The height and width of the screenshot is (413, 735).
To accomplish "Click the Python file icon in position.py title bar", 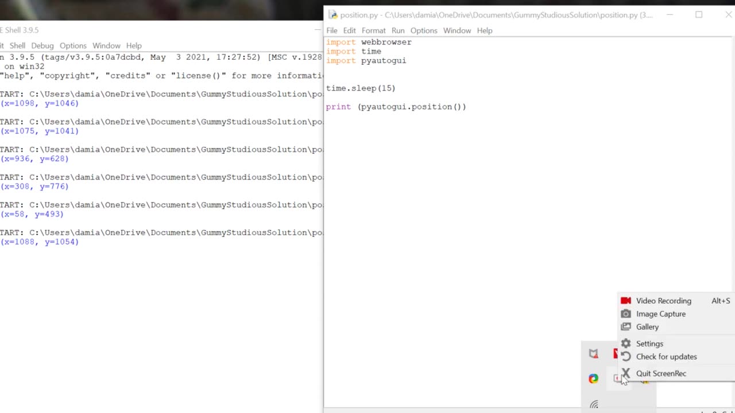I will [x=332, y=15].
